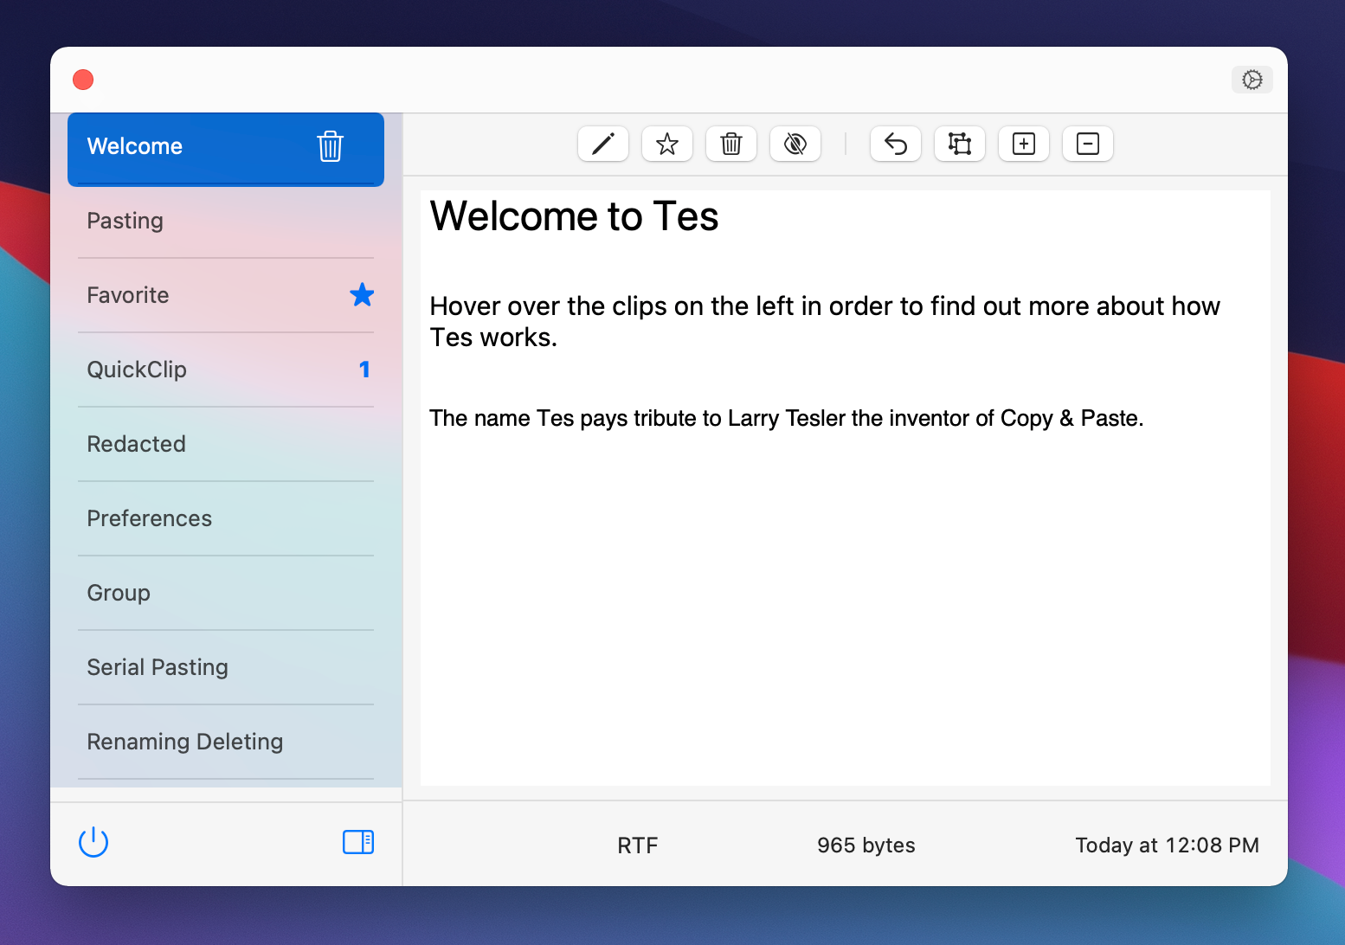The width and height of the screenshot is (1345, 945).
Task: Click the plus square icon
Action: [1024, 144]
